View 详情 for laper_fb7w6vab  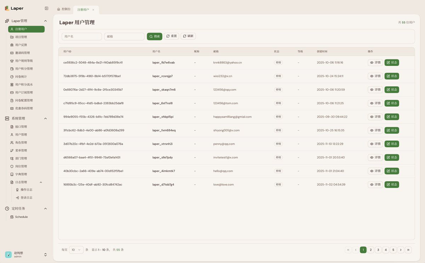pyautogui.click(x=375, y=63)
